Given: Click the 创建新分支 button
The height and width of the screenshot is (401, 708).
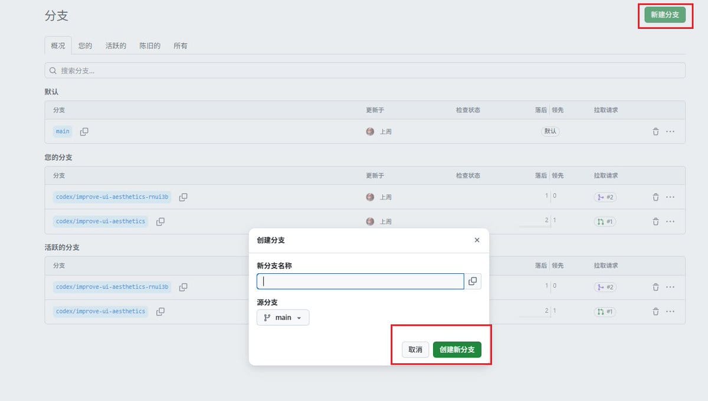Looking at the screenshot, I should pos(457,350).
